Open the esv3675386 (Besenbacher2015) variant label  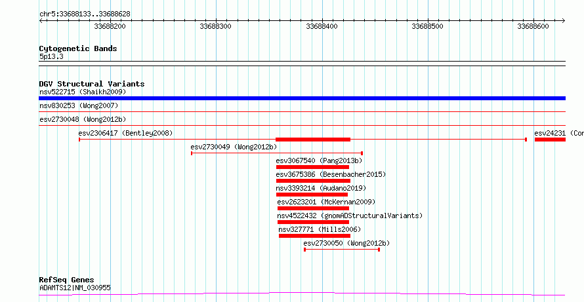[331, 174]
